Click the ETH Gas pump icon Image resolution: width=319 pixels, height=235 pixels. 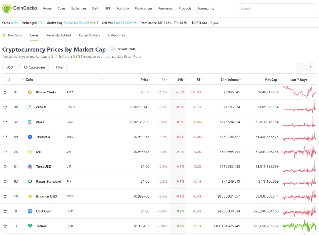pos(193,23)
